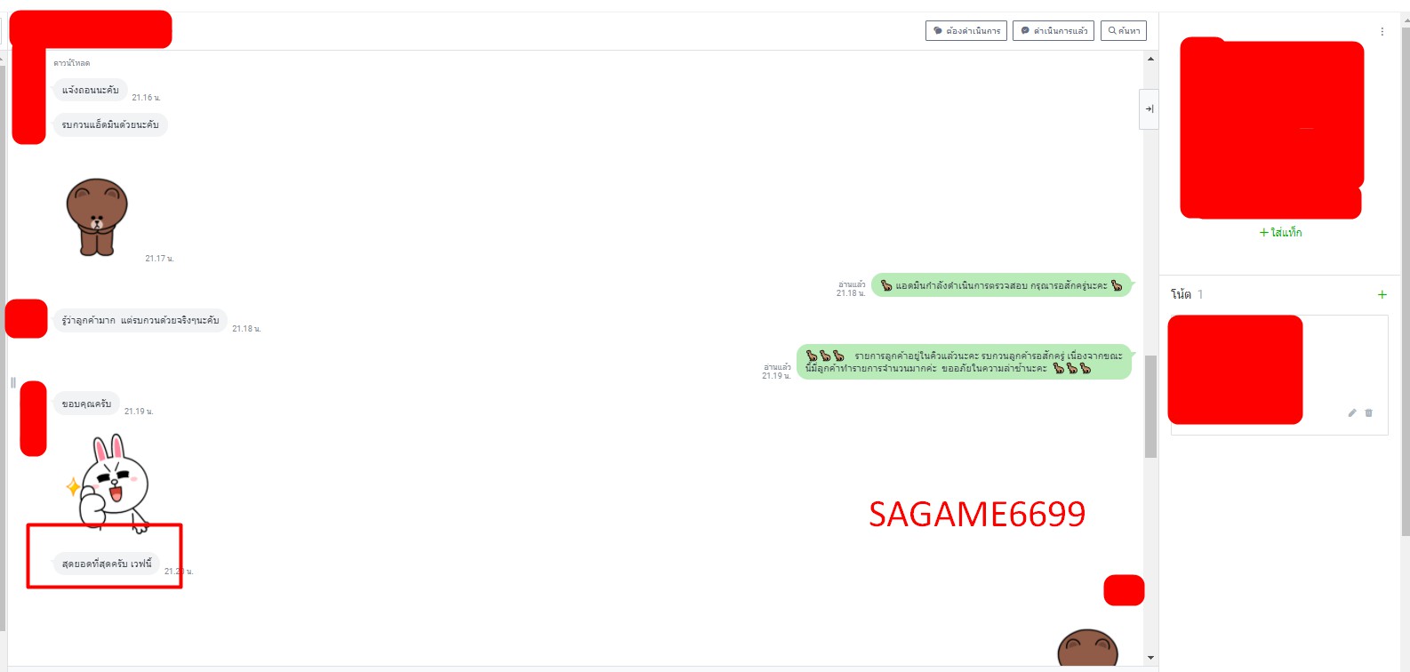Click the ใส่แท็ก add tag link
Screen dimensions: 1410x672
coord(1280,233)
